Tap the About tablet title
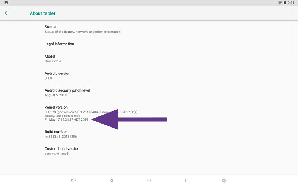298x186 pixels. click(x=42, y=13)
